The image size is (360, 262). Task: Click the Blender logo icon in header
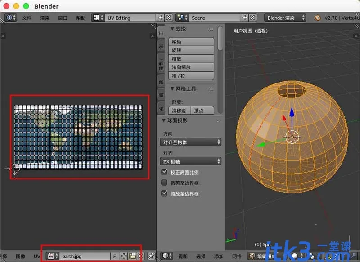(317, 18)
